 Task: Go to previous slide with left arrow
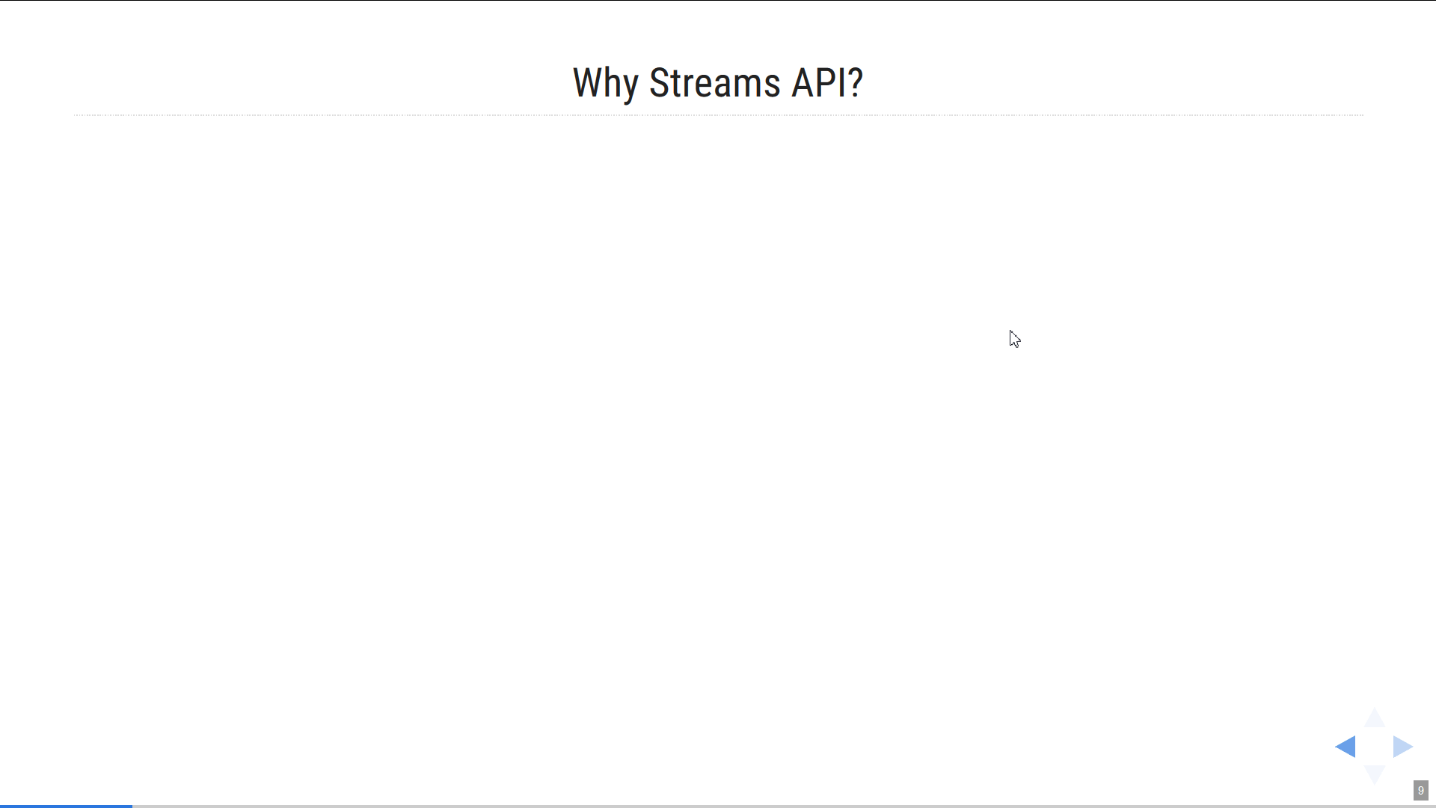(1346, 747)
